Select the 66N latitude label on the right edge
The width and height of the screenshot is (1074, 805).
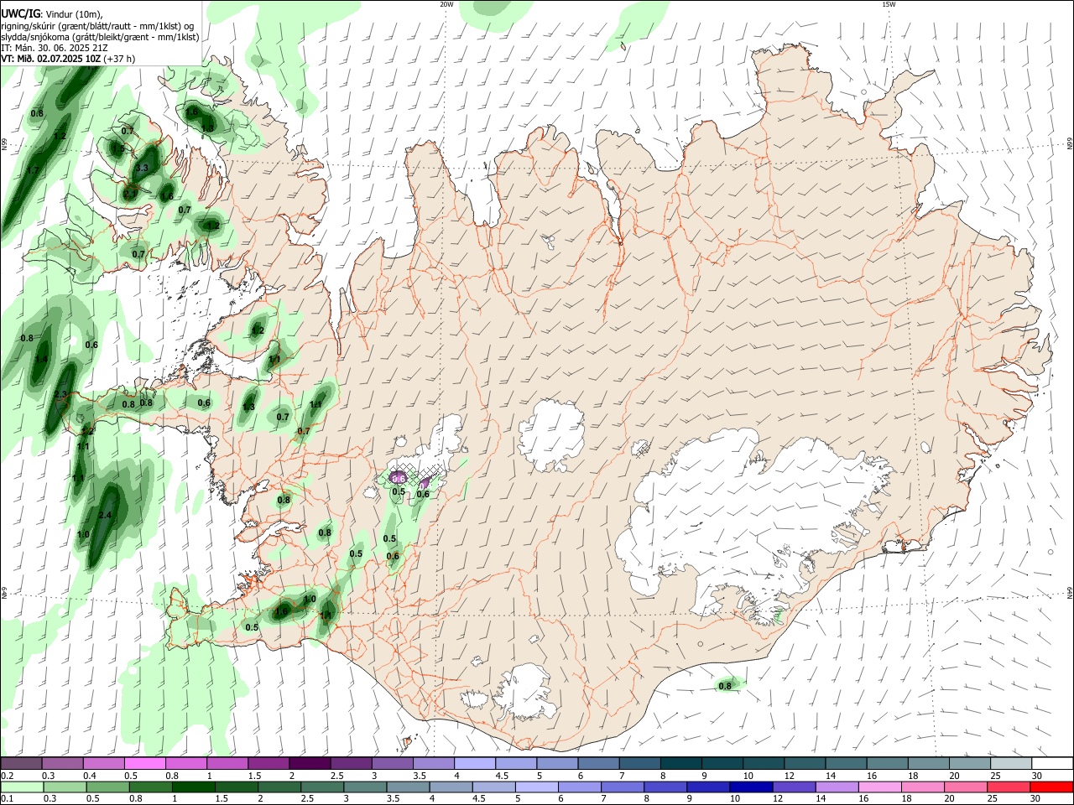pos(1070,144)
